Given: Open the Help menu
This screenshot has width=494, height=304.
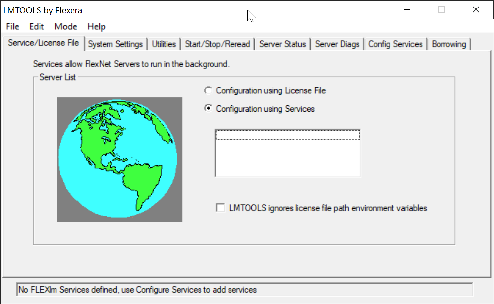Looking at the screenshot, I should coord(96,26).
